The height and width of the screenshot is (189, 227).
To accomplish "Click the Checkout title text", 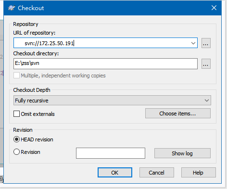I will [31, 8].
